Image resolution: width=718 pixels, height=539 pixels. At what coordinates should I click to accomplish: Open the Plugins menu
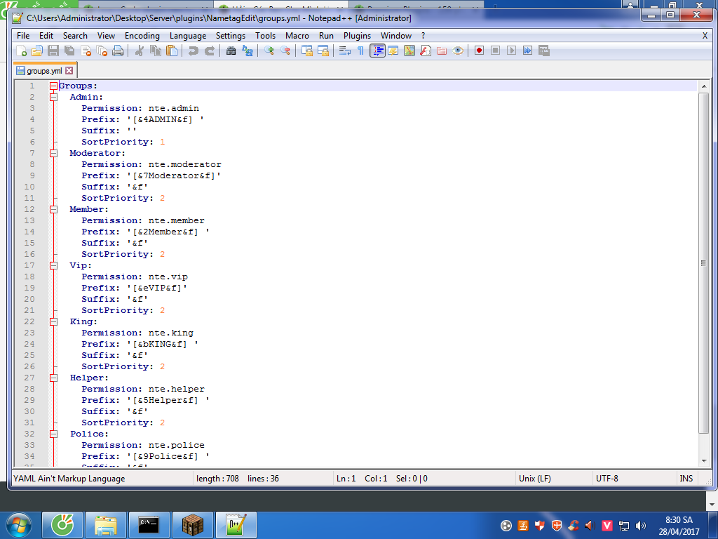357,36
